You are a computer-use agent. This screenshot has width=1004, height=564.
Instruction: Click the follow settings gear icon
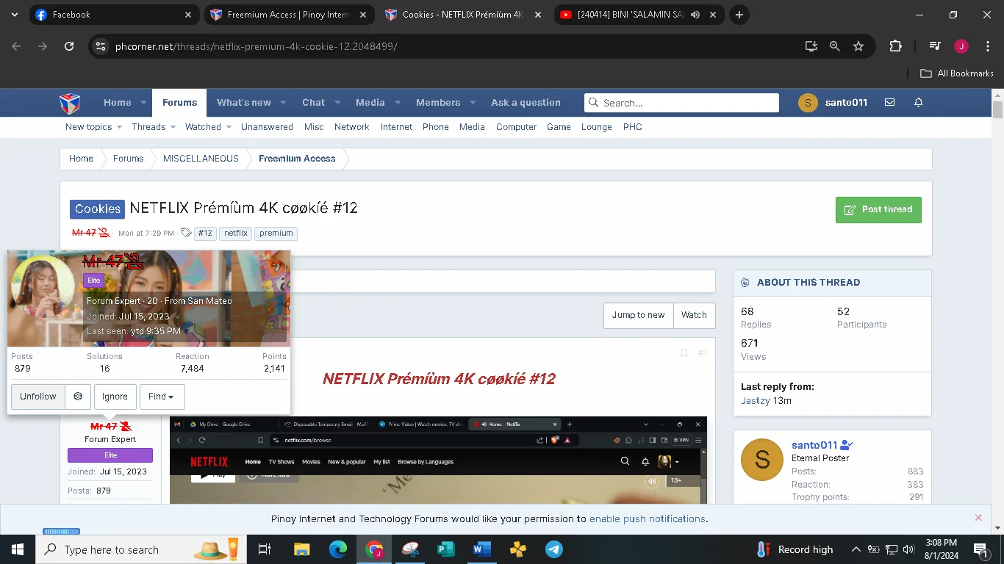coord(78,397)
